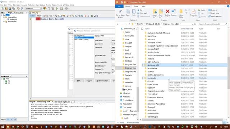
Task: Click Host Name field in Remote Connections dialog
Action: click(113, 40)
